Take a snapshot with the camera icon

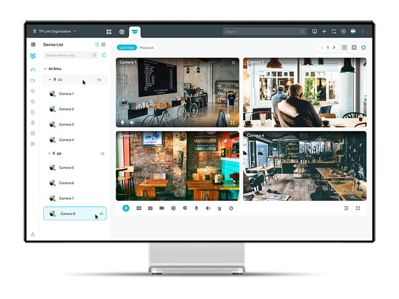(150, 208)
